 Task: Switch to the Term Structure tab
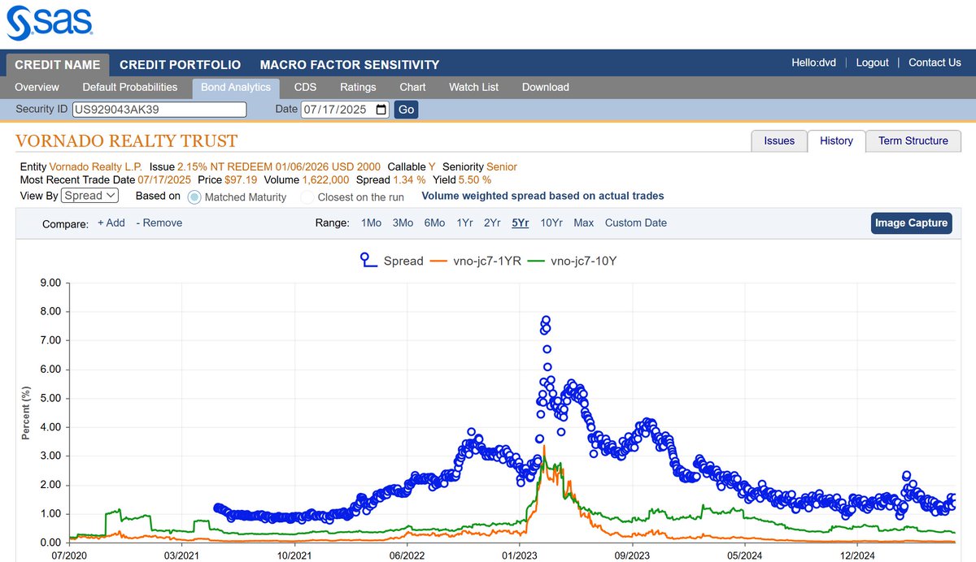pyautogui.click(x=913, y=140)
